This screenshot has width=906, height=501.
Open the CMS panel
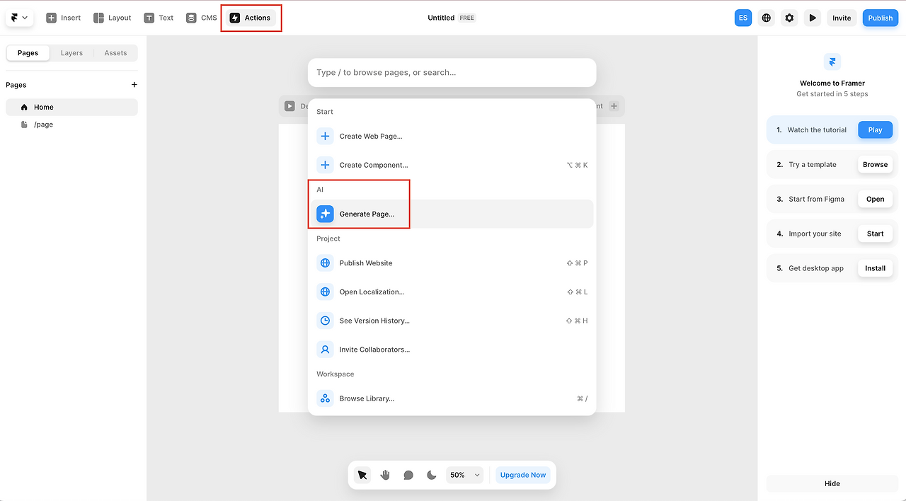[202, 18]
